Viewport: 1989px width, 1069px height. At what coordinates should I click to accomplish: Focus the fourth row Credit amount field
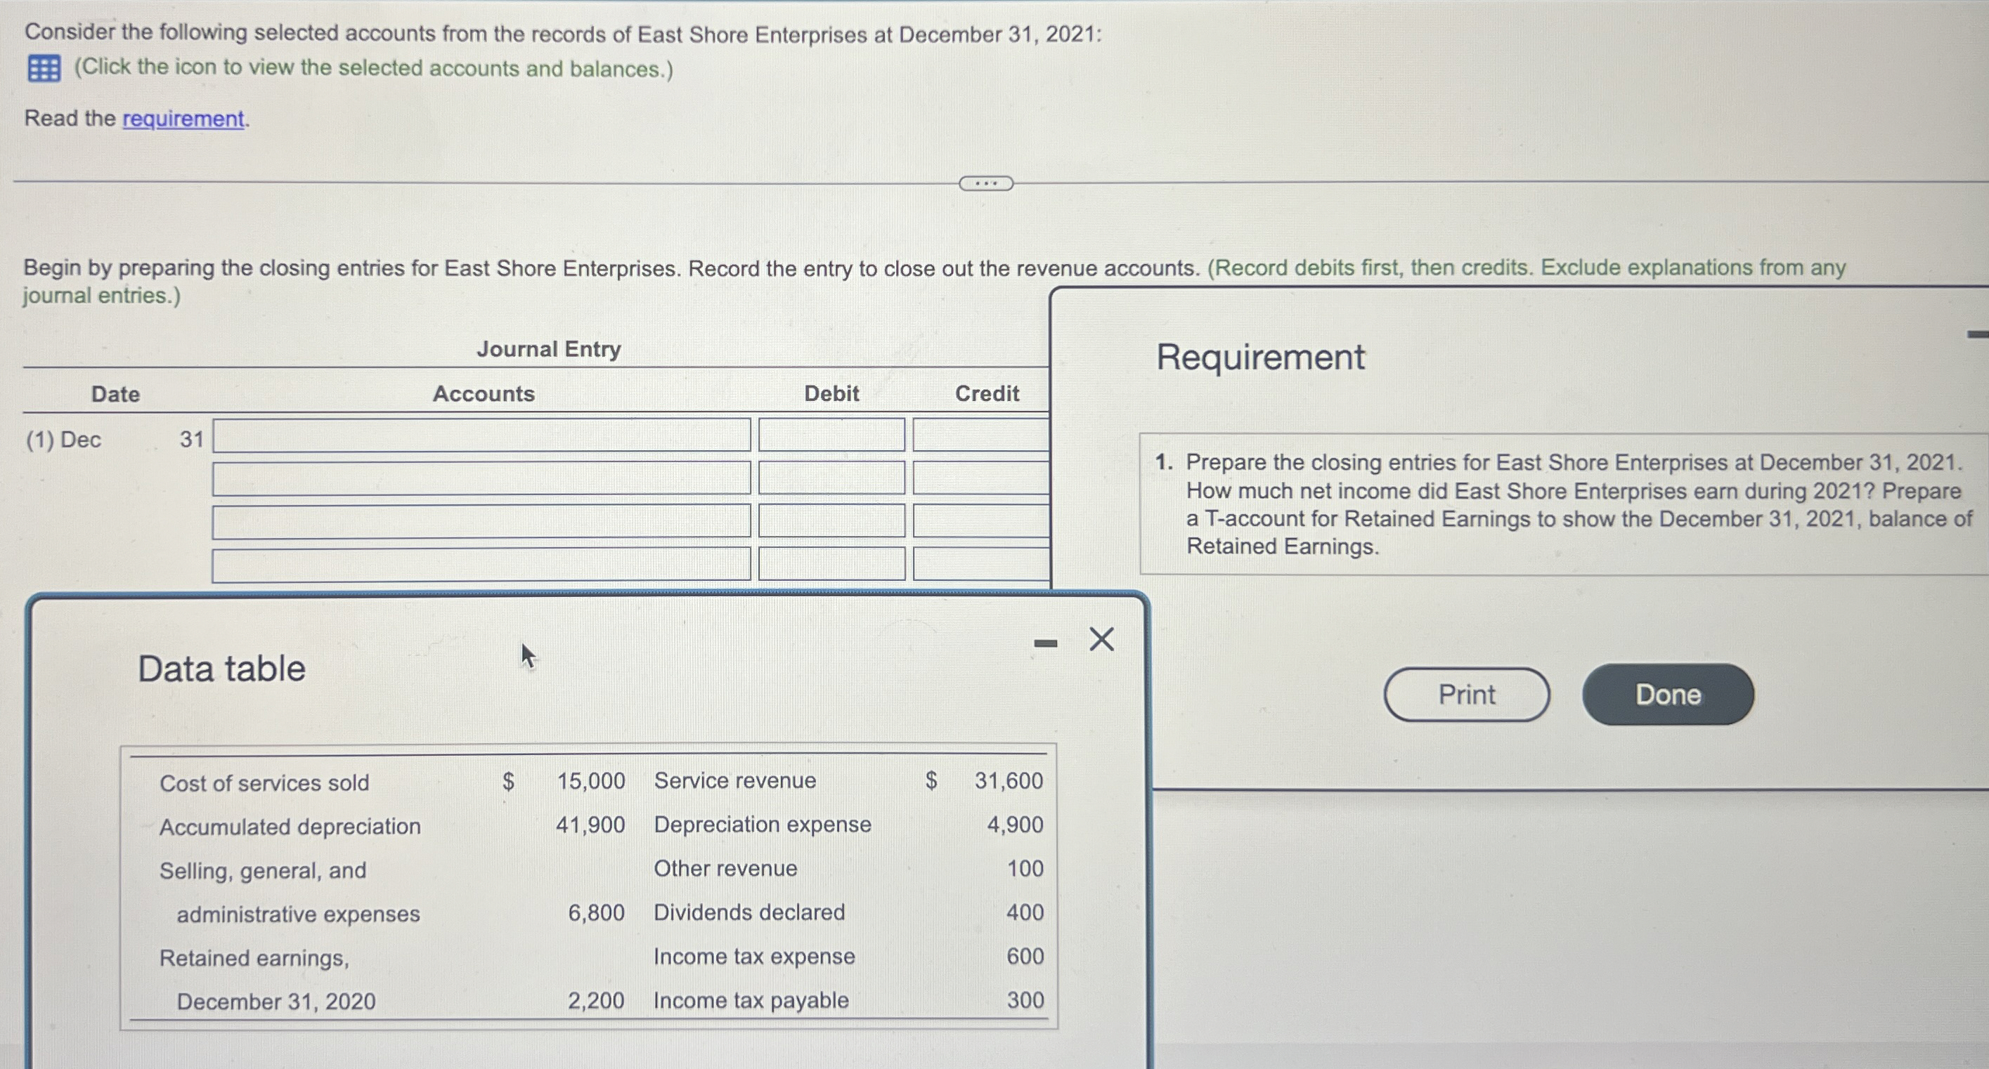pos(981,564)
